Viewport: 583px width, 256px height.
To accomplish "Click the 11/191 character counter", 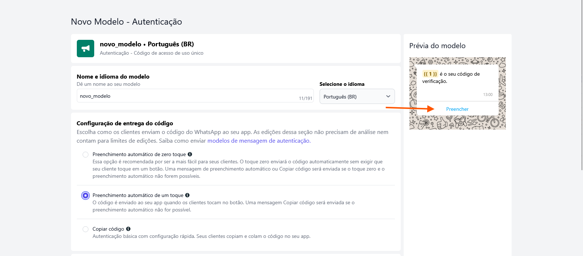I will pyautogui.click(x=305, y=98).
